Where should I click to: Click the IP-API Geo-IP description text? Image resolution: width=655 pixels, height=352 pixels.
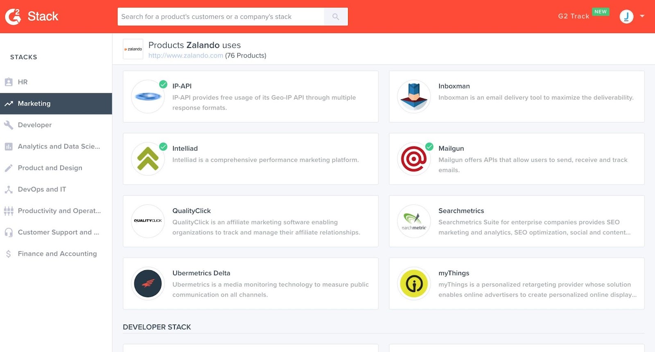tap(264, 103)
